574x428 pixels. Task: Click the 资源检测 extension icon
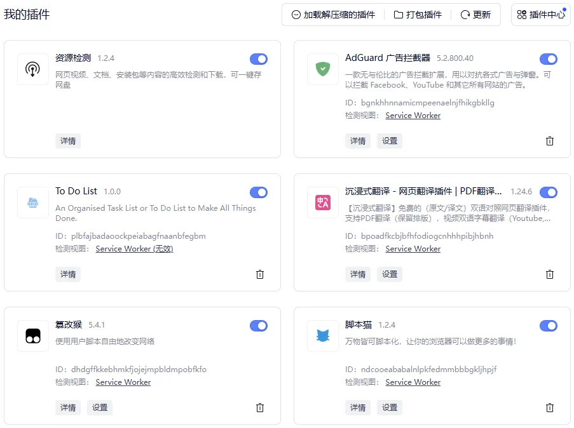pyautogui.click(x=33, y=69)
